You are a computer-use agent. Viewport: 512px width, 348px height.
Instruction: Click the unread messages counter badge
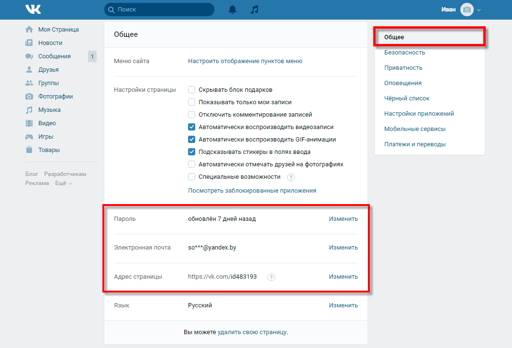click(x=92, y=56)
